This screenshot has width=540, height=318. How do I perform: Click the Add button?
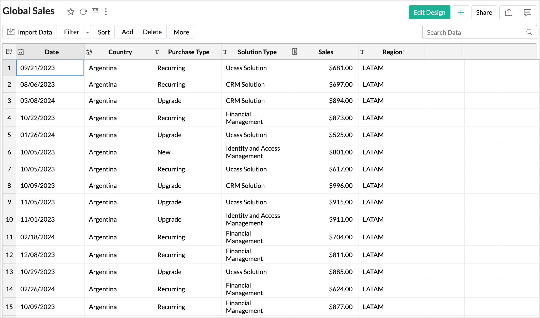click(127, 32)
